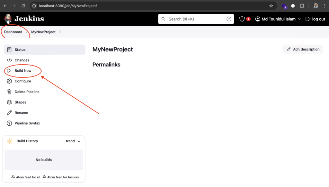Screen dimensions: 329x187
Task: Focus the Jenkins search field
Action: tap(196, 19)
